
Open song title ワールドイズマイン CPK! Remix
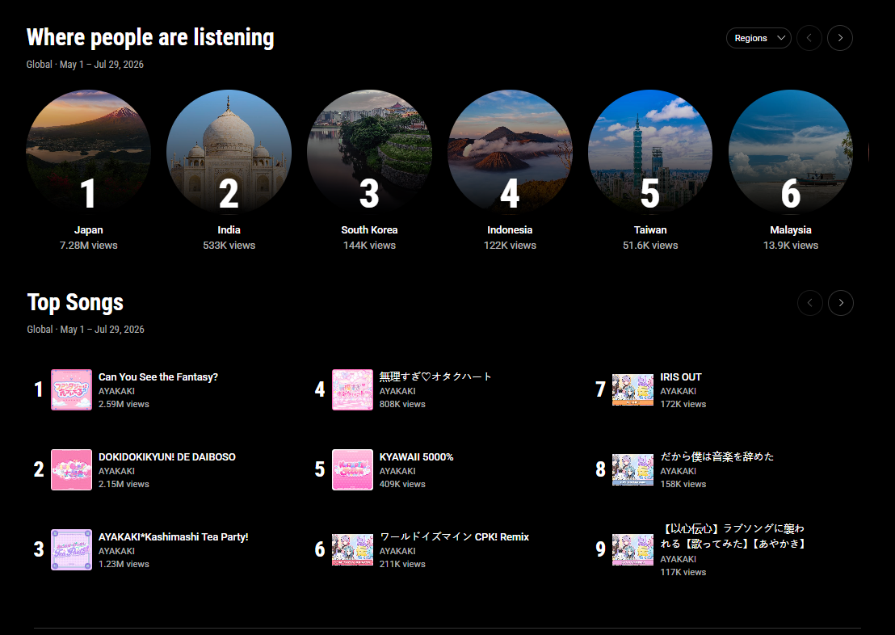[x=454, y=536]
